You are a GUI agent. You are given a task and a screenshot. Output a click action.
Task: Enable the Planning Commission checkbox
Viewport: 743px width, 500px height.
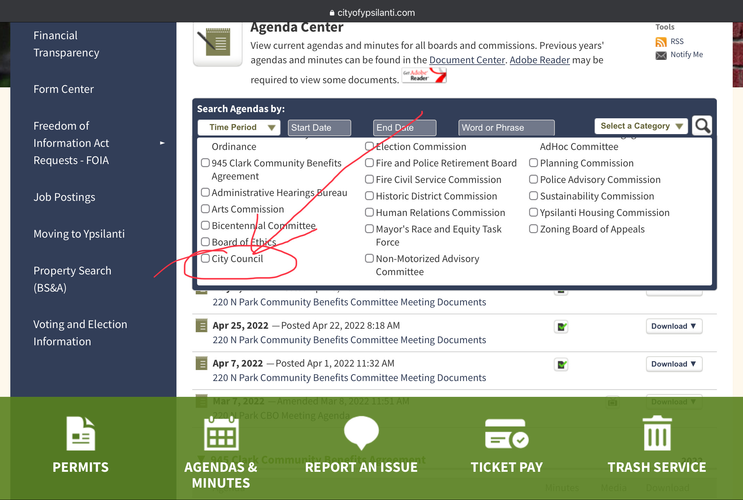534,163
